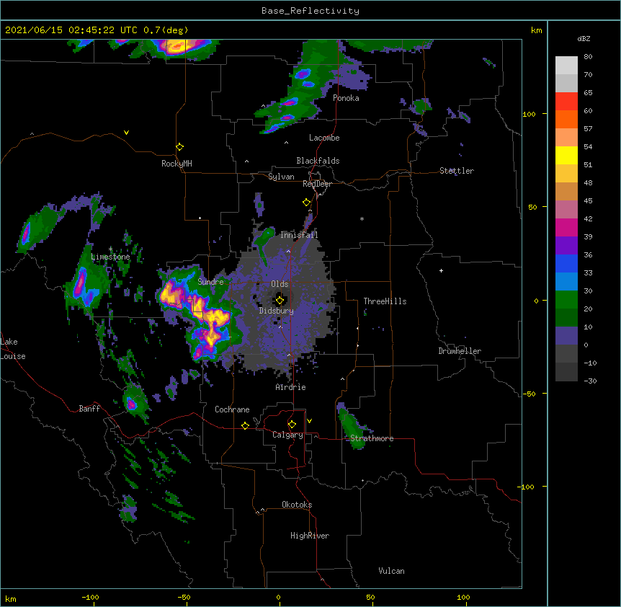Click the Base_Reflectivity title
This screenshot has height=607, width=621.
(x=310, y=11)
